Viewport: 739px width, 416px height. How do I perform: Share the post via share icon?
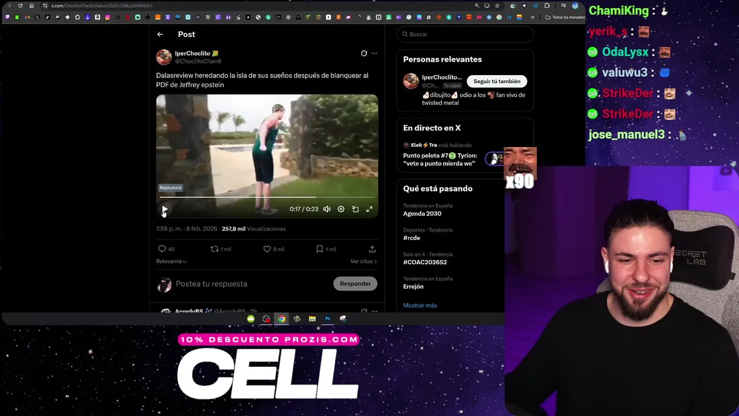(x=372, y=249)
